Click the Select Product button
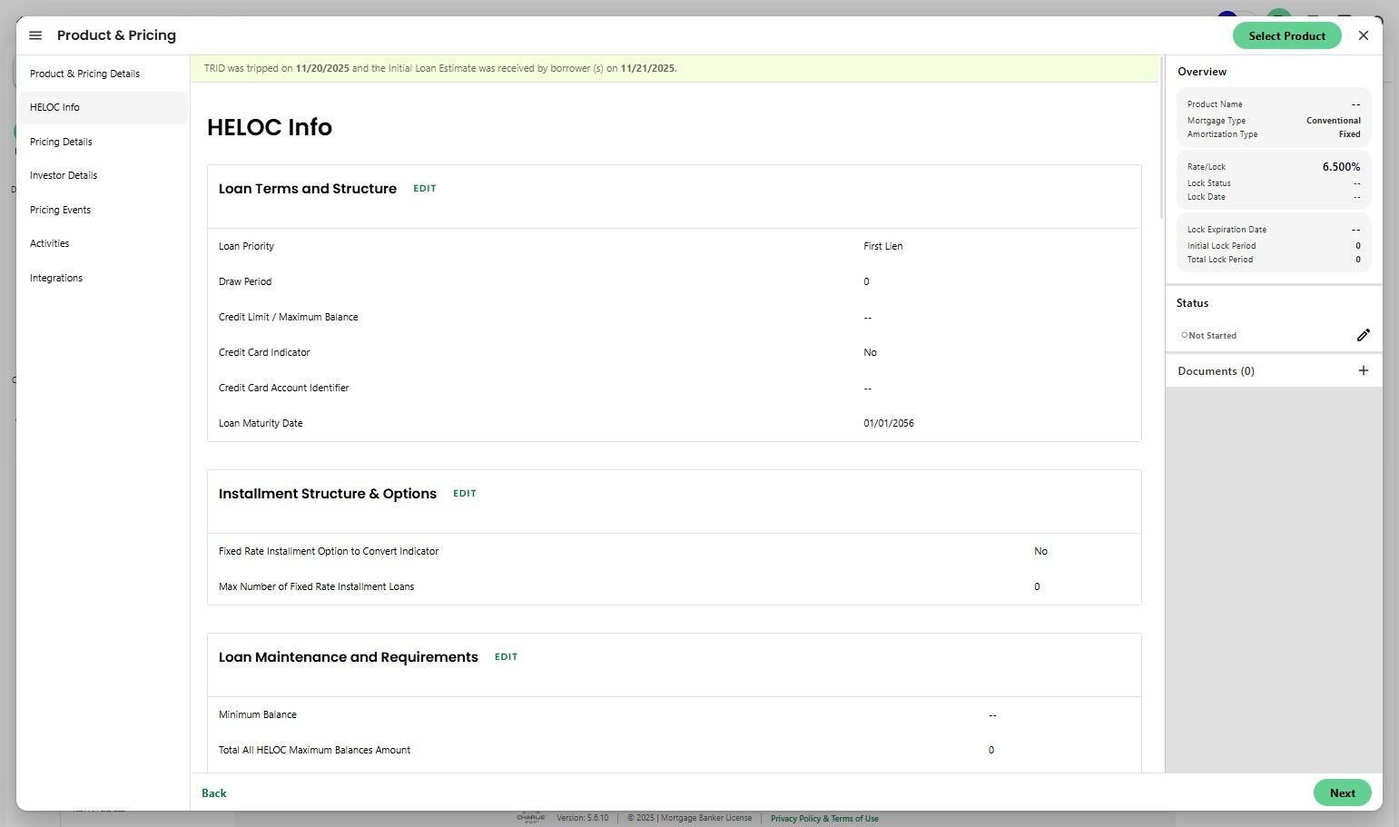The height and width of the screenshot is (827, 1399). coord(1286,35)
